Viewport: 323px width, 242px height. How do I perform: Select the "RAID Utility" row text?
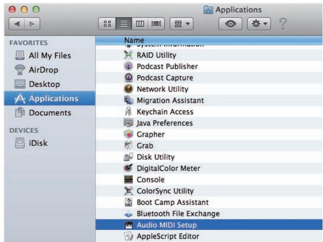tap(156, 55)
